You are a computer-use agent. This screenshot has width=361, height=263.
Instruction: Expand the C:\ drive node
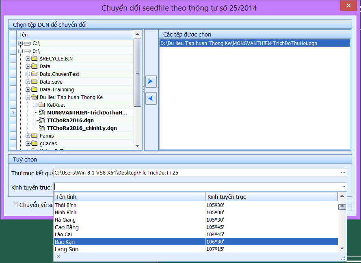pos(20,43)
